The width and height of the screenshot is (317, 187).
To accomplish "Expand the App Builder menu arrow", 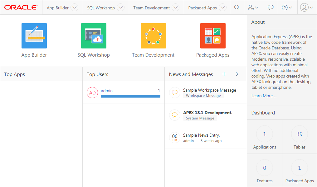I will coord(74,8).
